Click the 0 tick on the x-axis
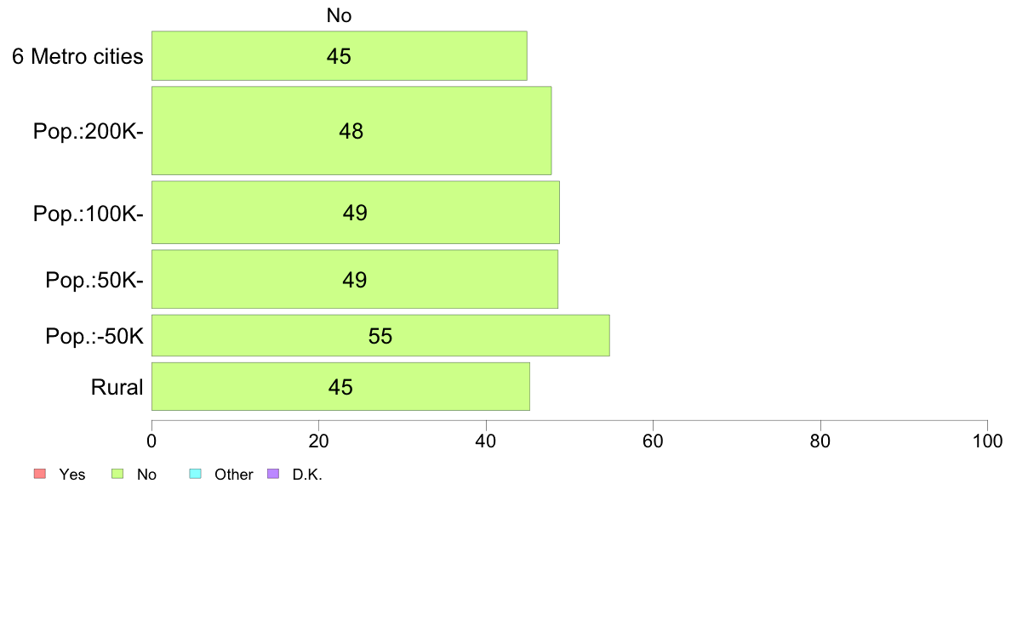 point(151,441)
